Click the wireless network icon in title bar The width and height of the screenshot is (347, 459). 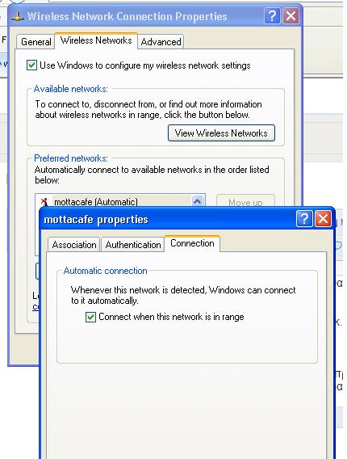click(x=18, y=17)
